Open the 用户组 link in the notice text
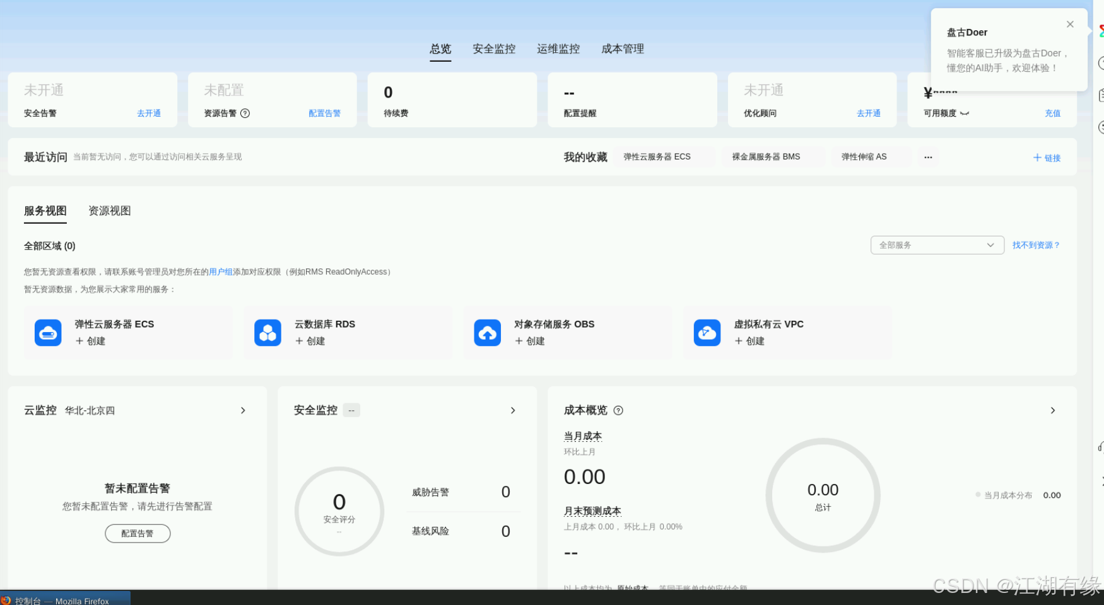This screenshot has height=605, width=1104. (221, 272)
